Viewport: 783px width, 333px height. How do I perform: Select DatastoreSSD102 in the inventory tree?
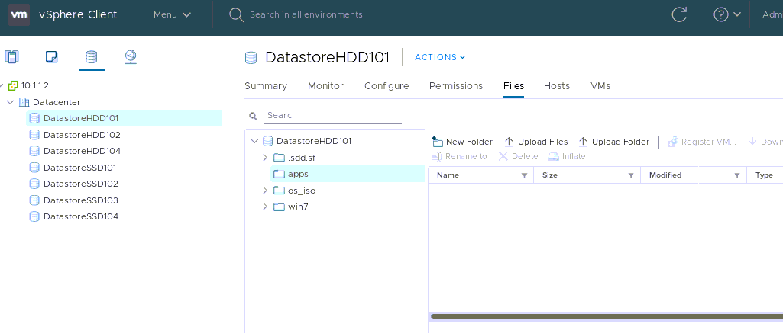tap(81, 184)
